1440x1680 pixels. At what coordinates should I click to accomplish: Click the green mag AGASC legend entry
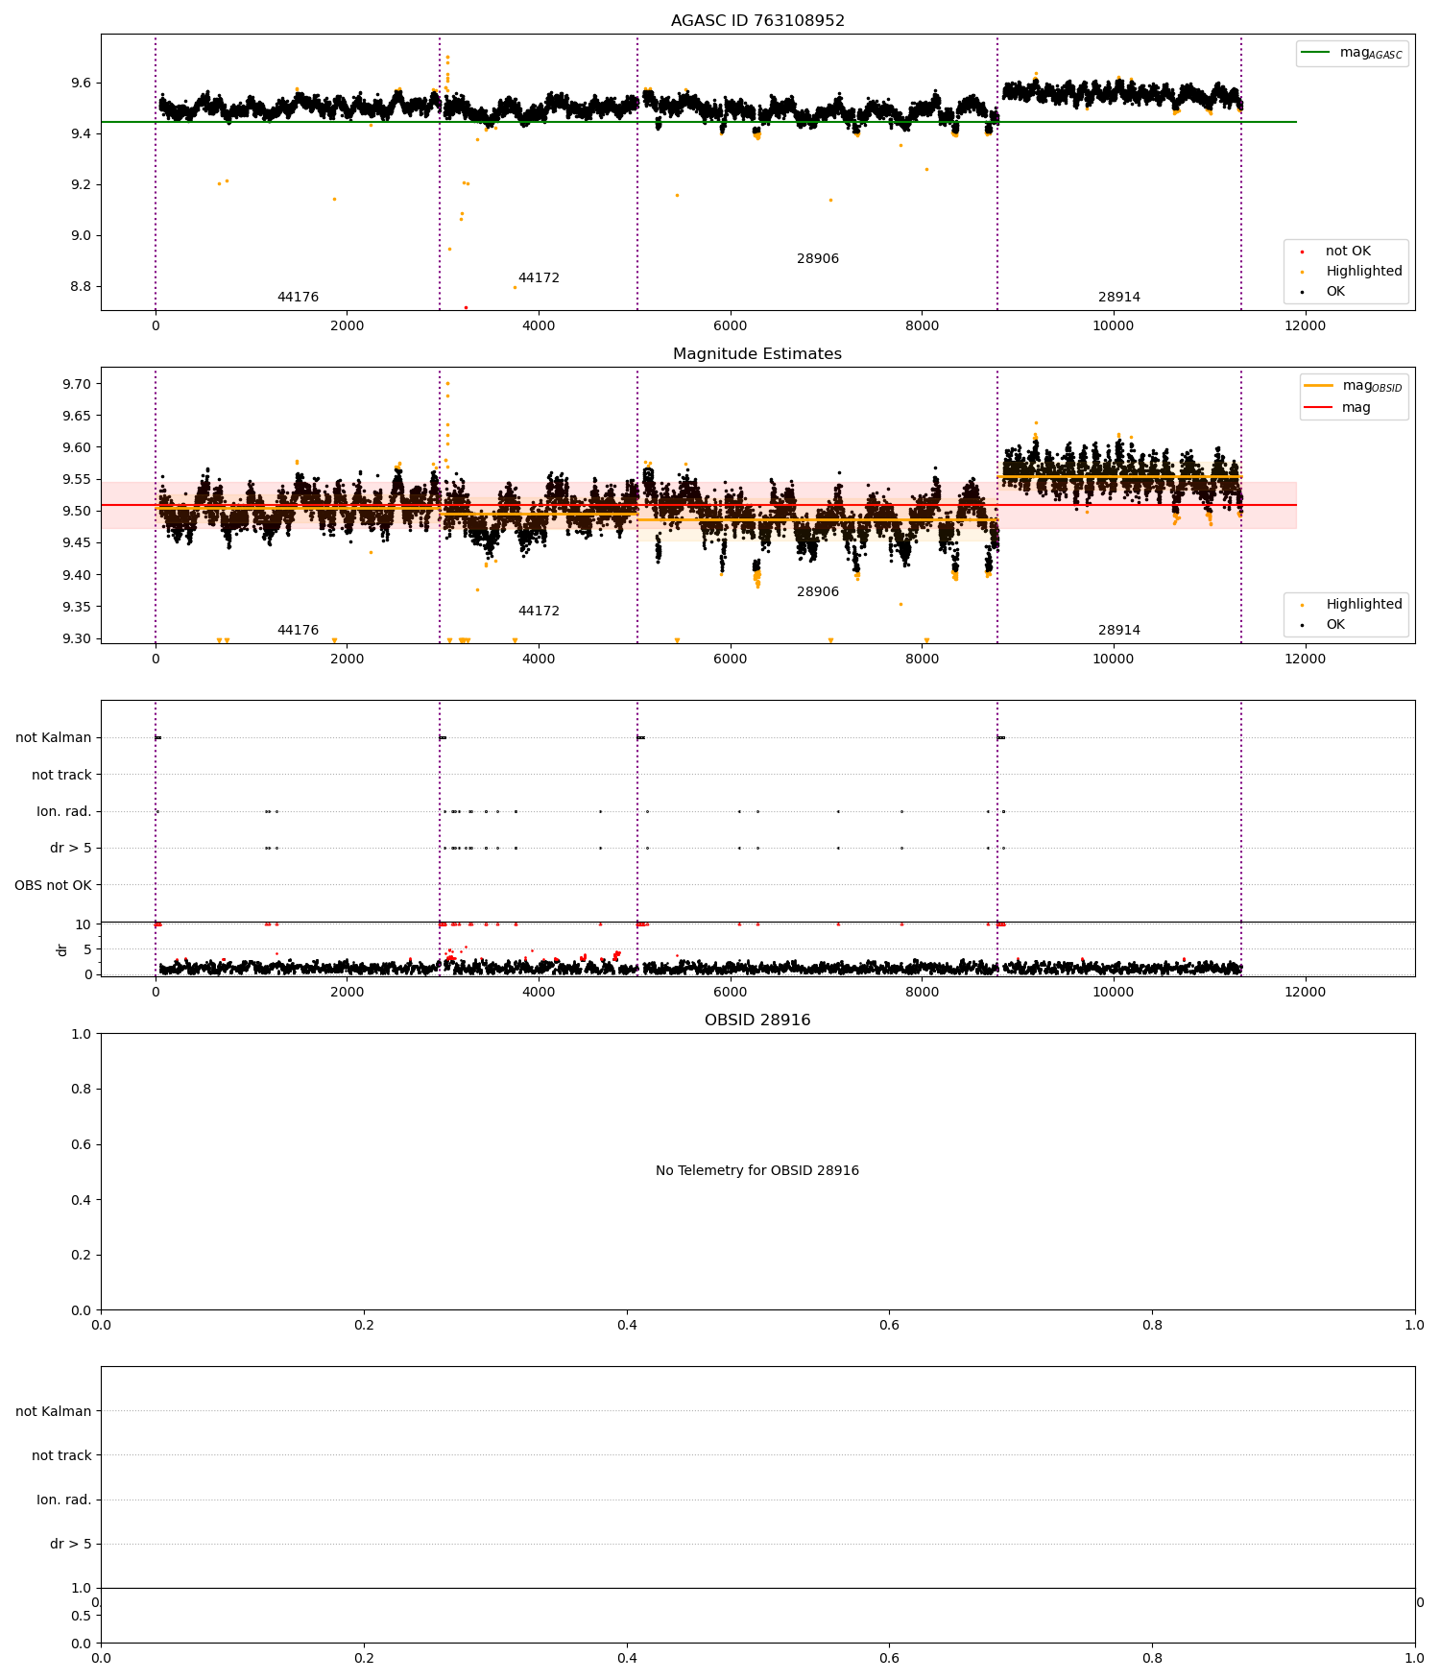point(1353,53)
